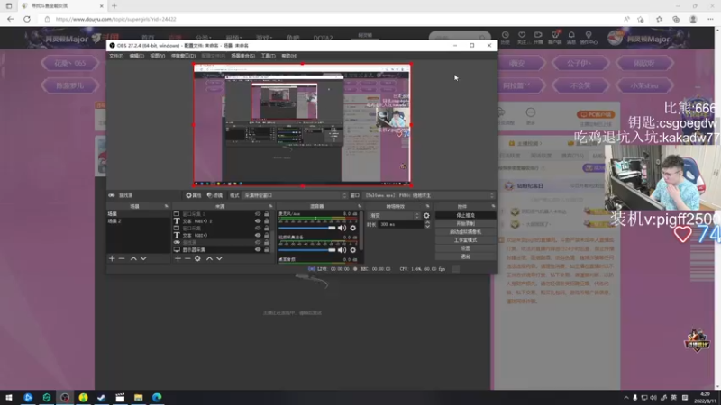
Task: Open source properties gear under sources list
Action: coord(197,258)
